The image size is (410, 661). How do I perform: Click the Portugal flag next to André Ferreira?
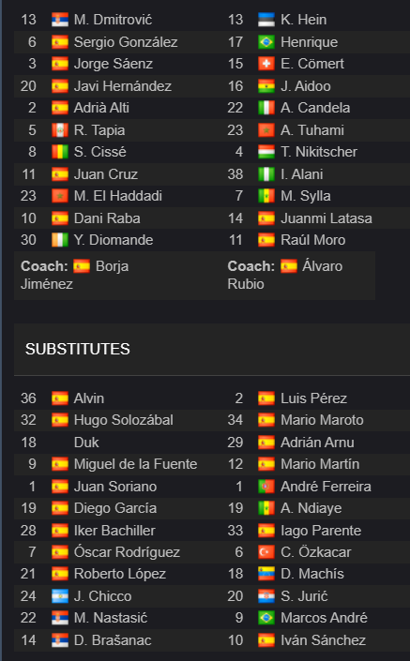(266, 486)
